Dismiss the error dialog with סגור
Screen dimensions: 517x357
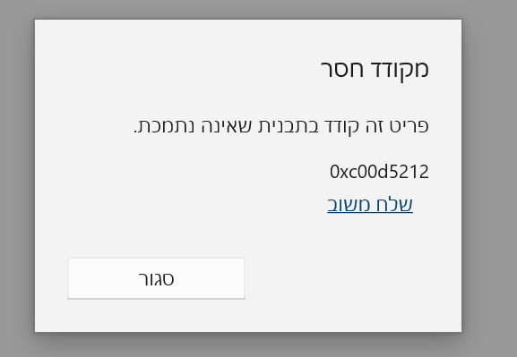point(156,278)
